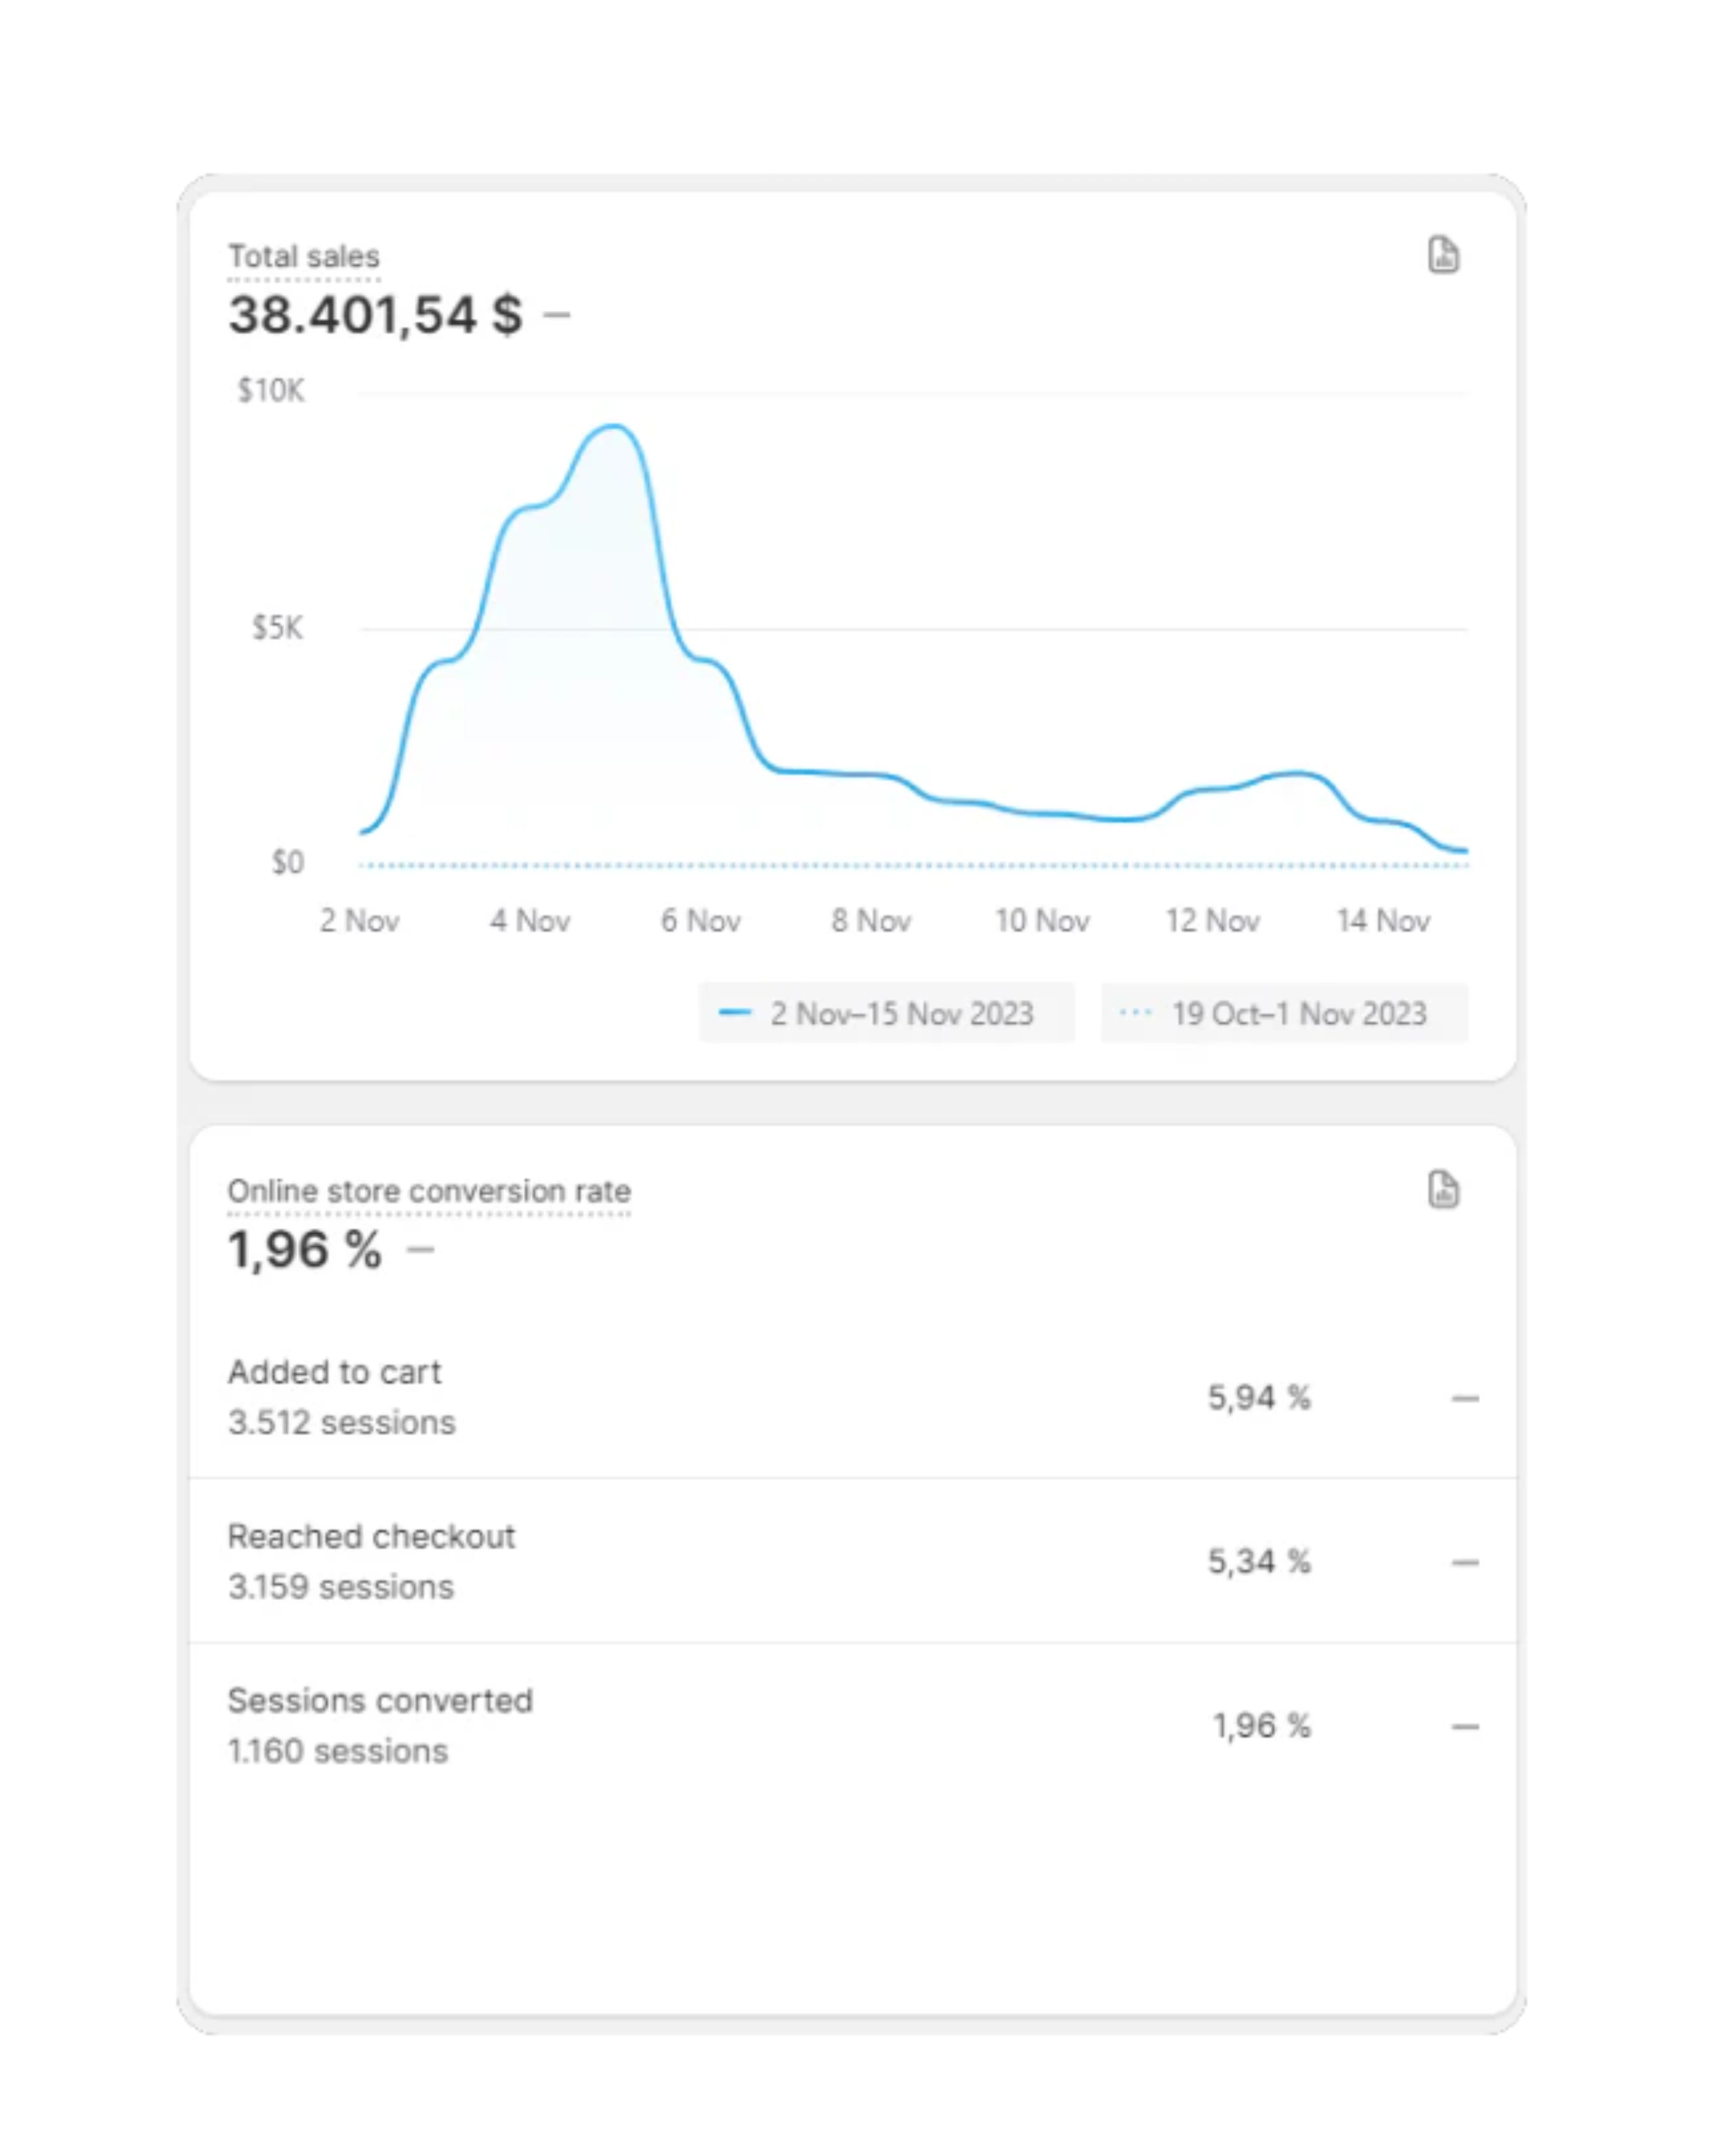This screenshot has width=1724, height=2156.
Task: Click the 12 Nov axis label
Action: click(1212, 920)
